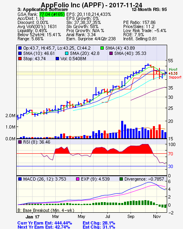Screen dimensions: 183x229
Task: Click the Est Chg: 31.1% text
Action: pos(99,227)
